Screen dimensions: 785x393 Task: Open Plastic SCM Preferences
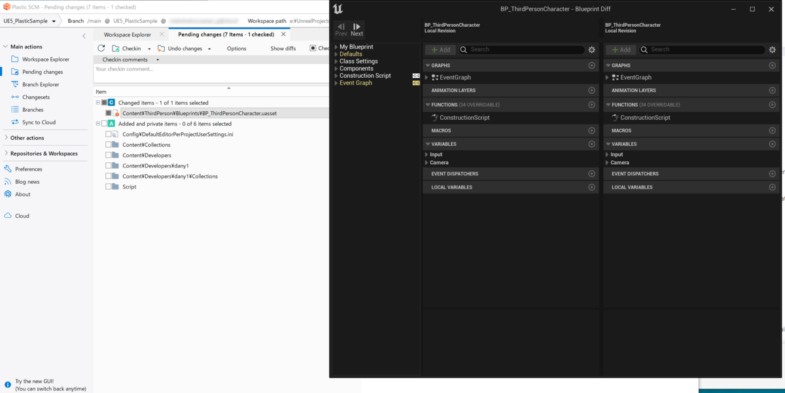click(x=23, y=169)
